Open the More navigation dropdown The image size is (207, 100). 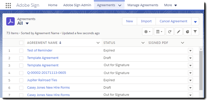175,5
